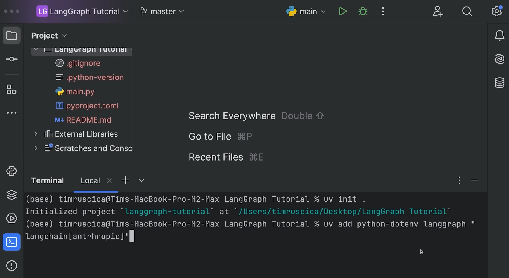Screen dimensions: 509x278
Task: Add a new terminal tab
Action: (x=125, y=180)
